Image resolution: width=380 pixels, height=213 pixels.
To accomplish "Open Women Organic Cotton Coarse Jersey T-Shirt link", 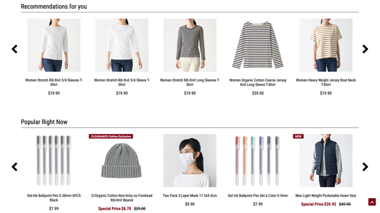I will [x=258, y=82].
